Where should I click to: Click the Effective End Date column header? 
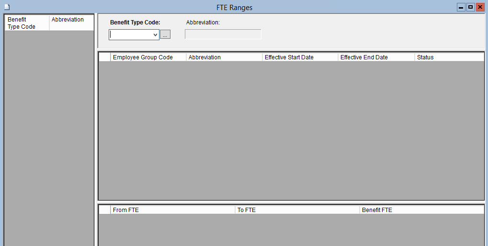pyautogui.click(x=376, y=57)
